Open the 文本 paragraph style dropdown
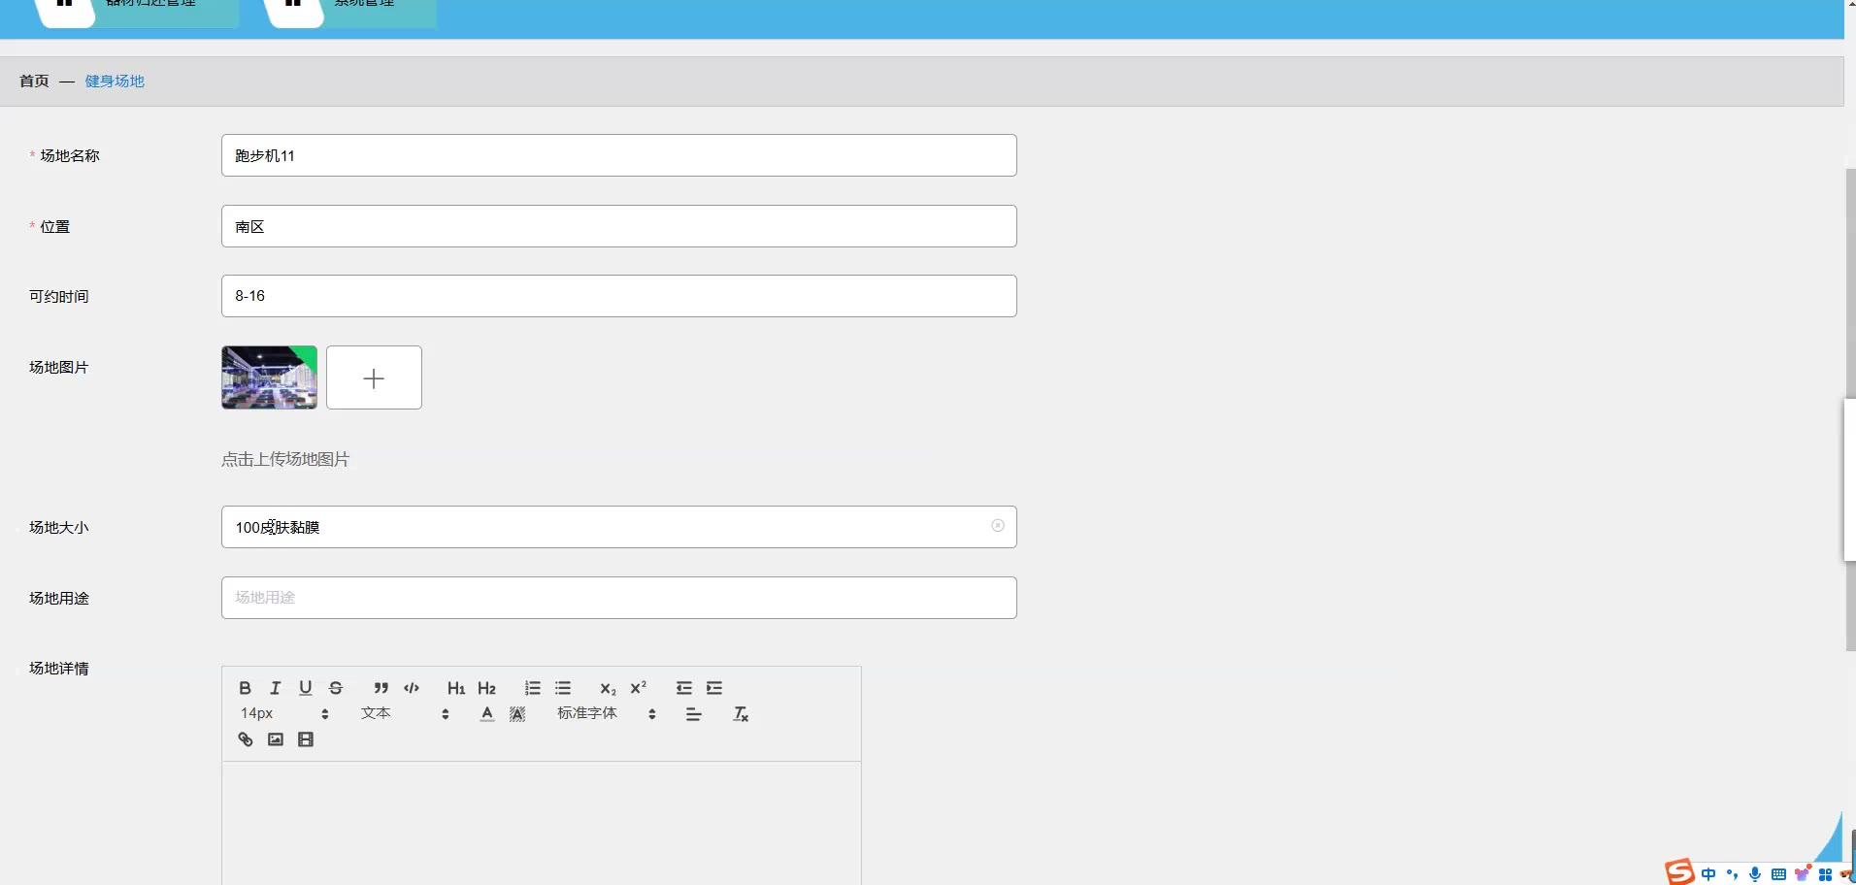This screenshot has width=1856, height=885. pyautogui.click(x=405, y=713)
